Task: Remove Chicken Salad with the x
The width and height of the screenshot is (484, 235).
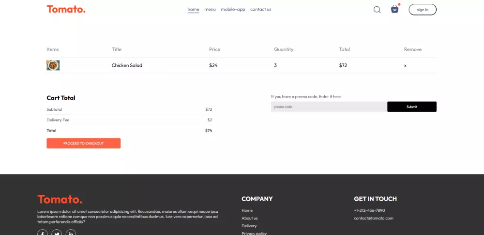Action: [405, 66]
